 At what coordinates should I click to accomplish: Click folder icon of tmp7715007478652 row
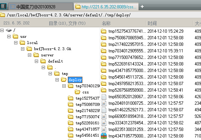[103, 57]
